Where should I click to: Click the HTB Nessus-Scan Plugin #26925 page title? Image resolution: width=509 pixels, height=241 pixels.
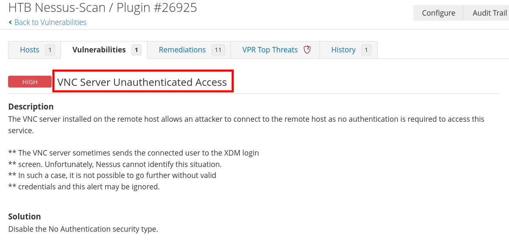pyautogui.click(x=103, y=7)
